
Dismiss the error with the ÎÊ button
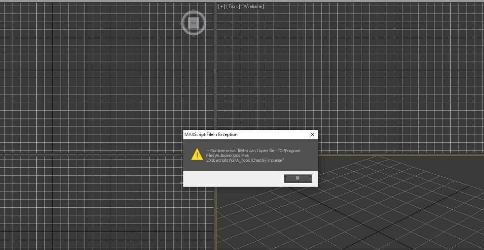(298, 179)
